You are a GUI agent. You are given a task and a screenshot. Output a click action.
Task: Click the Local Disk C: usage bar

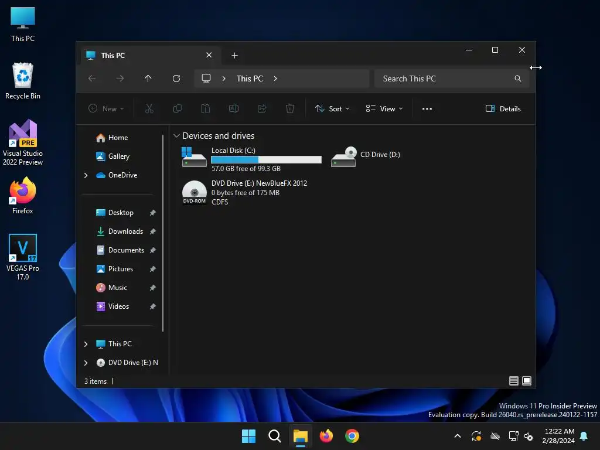(x=267, y=159)
